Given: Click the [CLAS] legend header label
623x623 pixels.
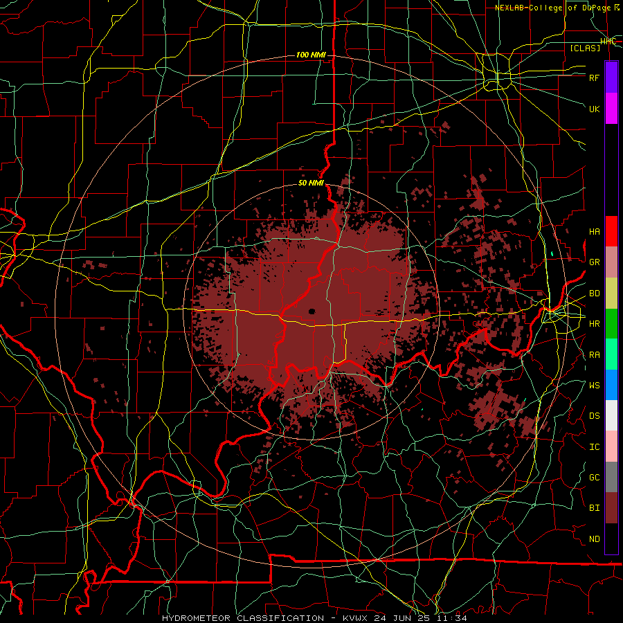Looking at the screenshot, I should (585, 48).
